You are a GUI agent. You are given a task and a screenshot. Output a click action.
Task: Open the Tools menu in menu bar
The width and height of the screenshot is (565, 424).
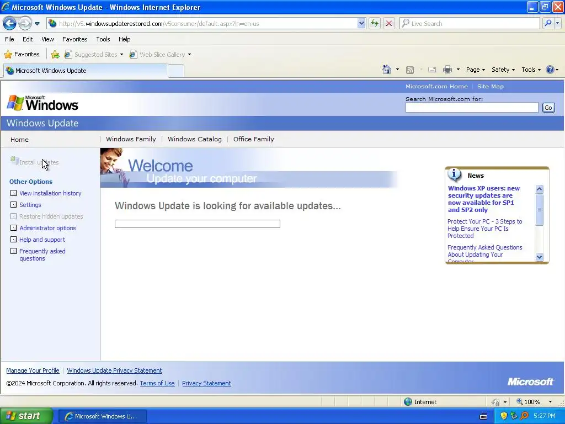point(103,39)
